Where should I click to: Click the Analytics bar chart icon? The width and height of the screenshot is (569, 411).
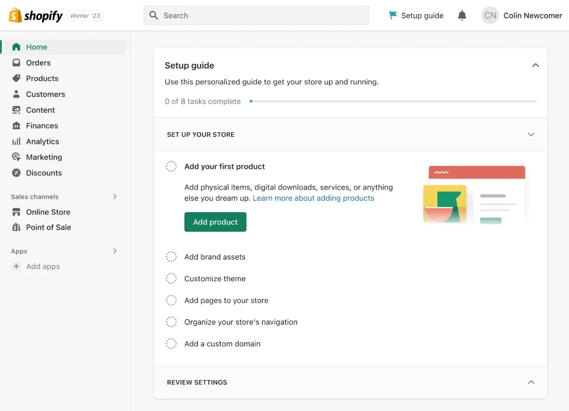(16, 141)
